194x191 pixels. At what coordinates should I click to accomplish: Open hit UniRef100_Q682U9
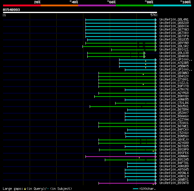[x=174, y=23]
